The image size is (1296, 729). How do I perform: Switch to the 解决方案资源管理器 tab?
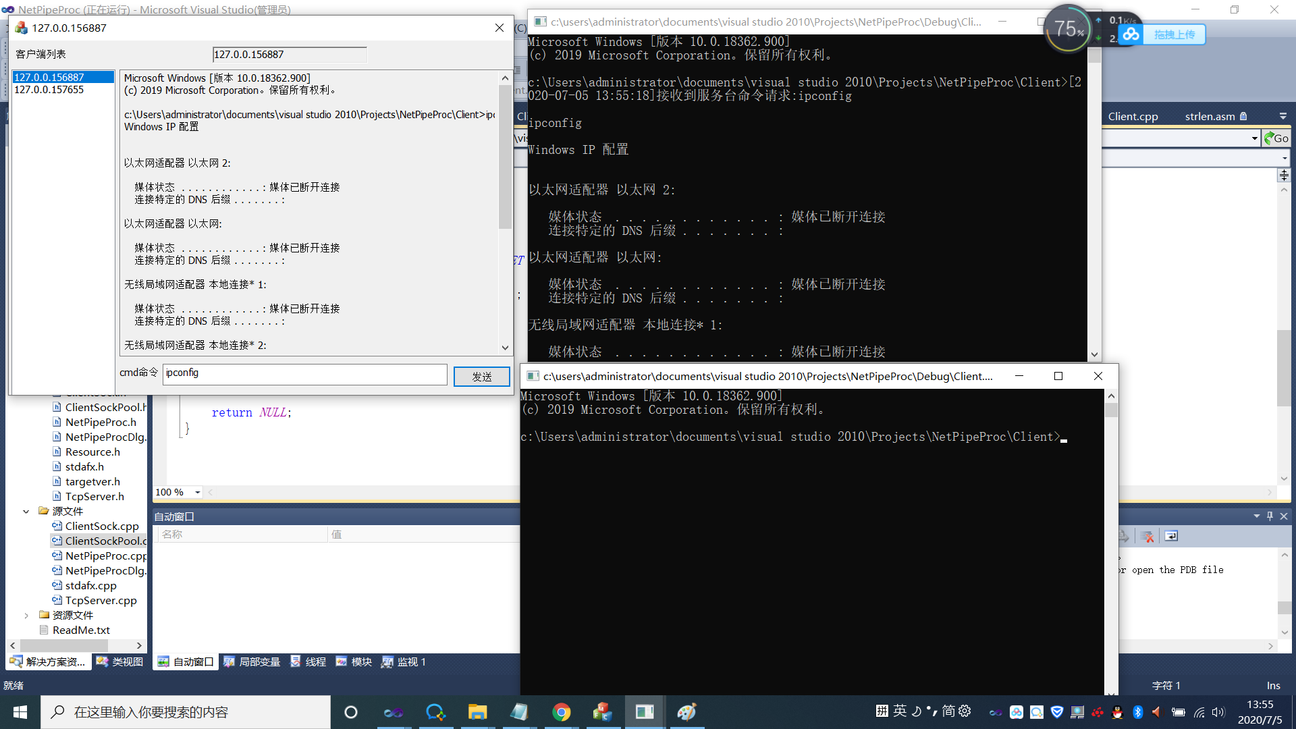[48, 662]
